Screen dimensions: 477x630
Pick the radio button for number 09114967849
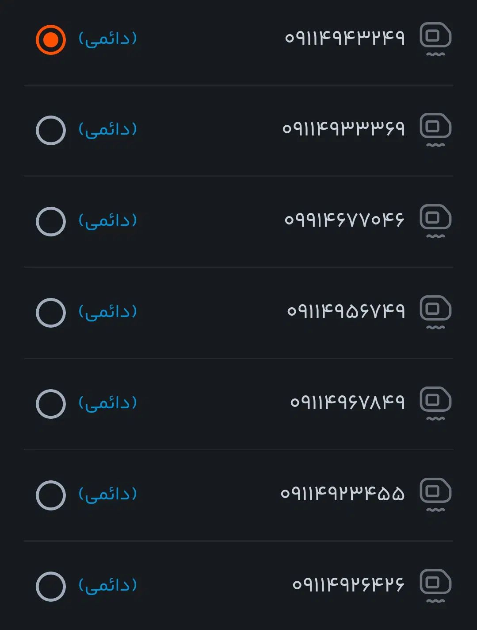click(51, 404)
